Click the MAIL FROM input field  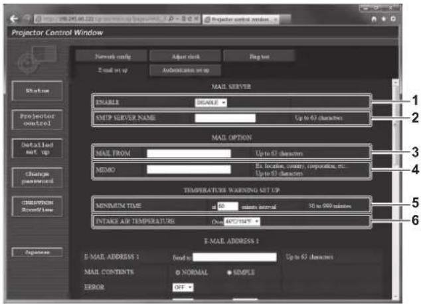(189, 154)
